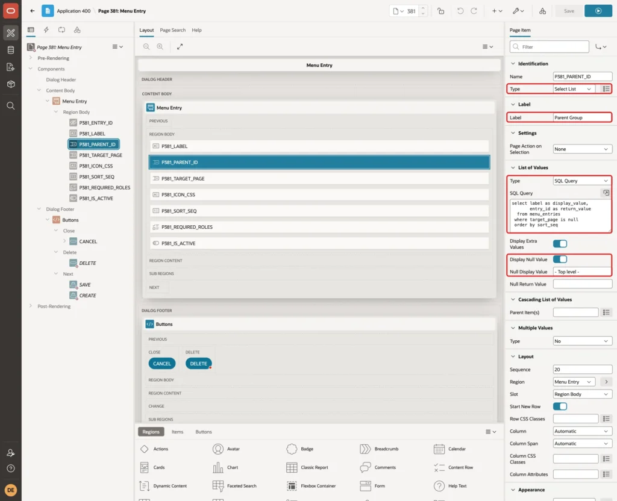
Task: Pick Parent Item(s) list icon
Action: pyautogui.click(x=606, y=313)
